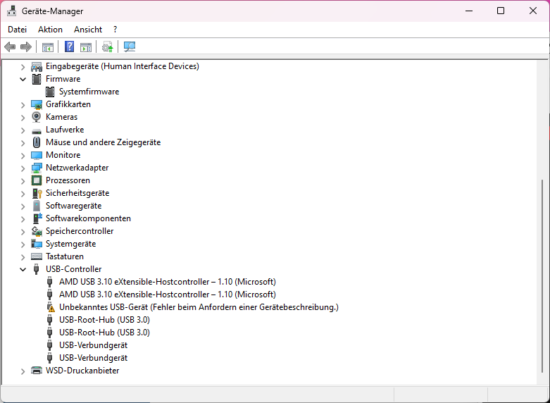Click the Softwarekomponenten puzzle icon
550x403 pixels.
coord(37,218)
